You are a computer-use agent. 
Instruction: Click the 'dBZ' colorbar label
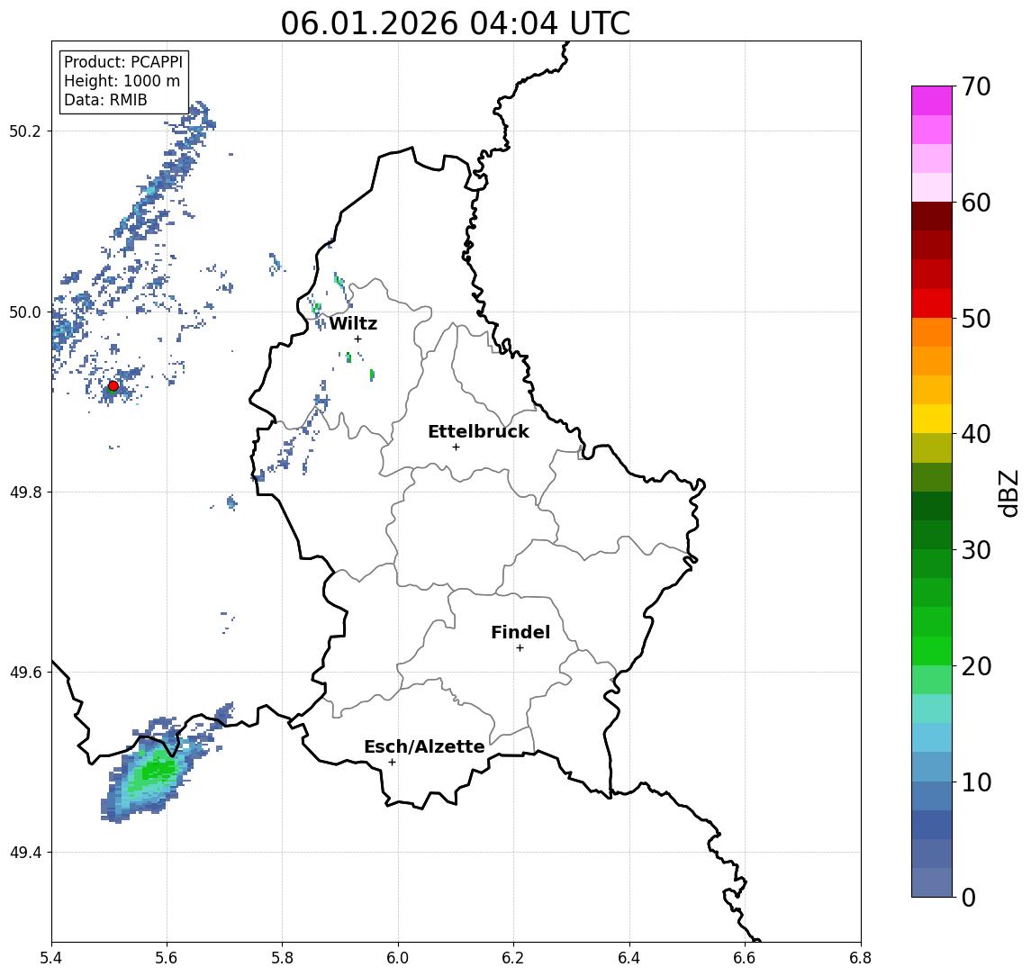coord(1008,493)
